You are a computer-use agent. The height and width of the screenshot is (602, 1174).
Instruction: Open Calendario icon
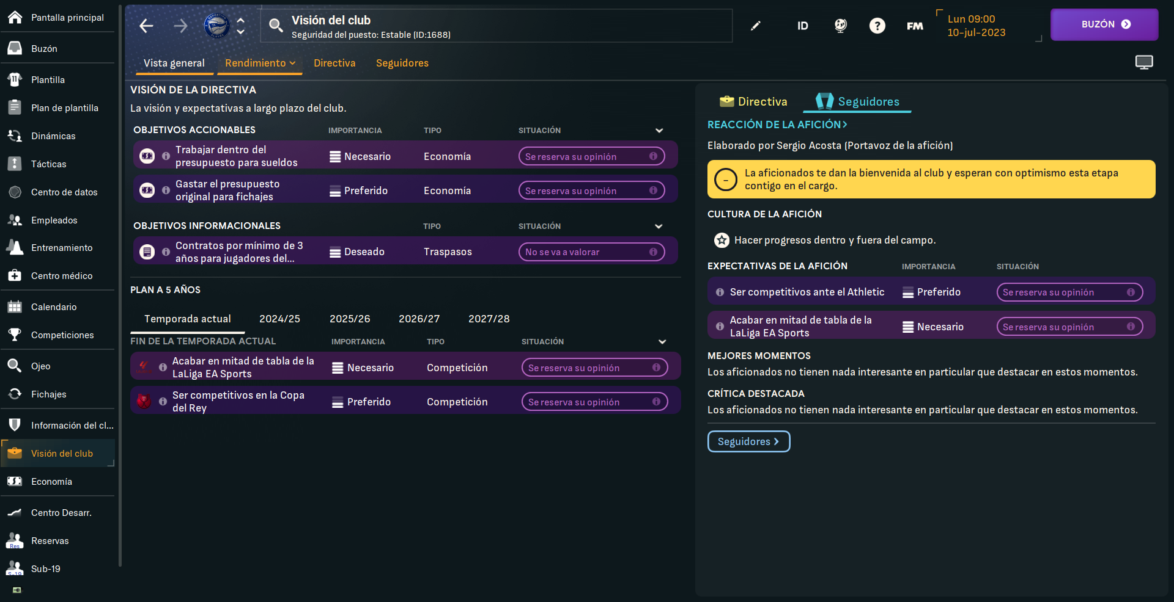pyautogui.click(x=15, y=306)
